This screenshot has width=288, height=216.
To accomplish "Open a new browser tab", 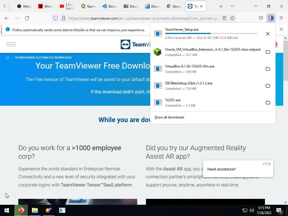I will tap(221, 6).
